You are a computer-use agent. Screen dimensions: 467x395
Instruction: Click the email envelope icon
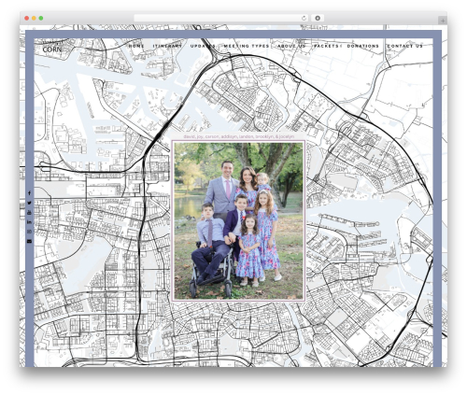coord(29,241)
